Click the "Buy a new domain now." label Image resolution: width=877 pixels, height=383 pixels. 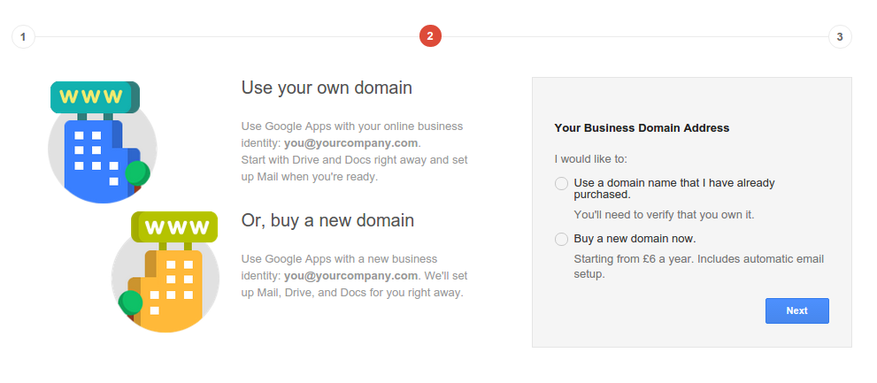635,239
